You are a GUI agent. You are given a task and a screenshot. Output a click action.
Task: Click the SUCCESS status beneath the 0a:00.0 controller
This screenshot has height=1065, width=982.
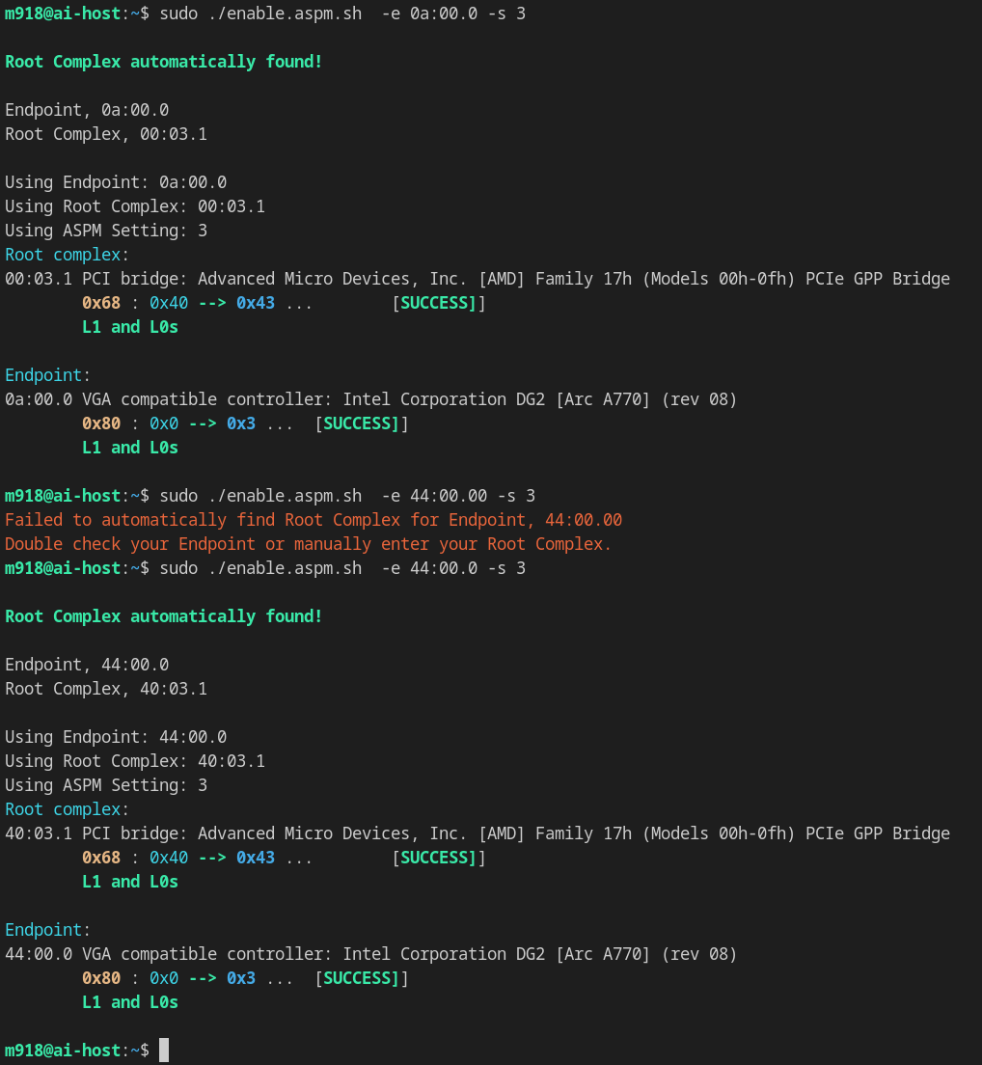[x=361, y=423]
